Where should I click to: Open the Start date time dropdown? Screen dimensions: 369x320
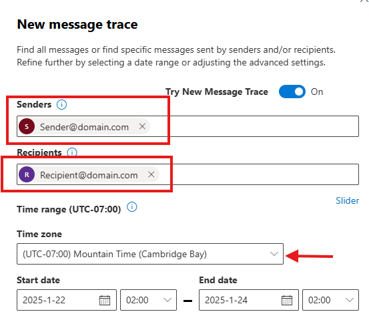[148, 300]
